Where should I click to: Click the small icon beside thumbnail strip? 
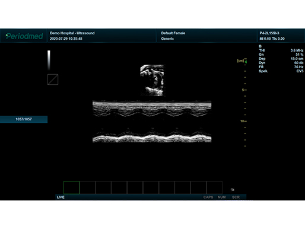(233, 189)
